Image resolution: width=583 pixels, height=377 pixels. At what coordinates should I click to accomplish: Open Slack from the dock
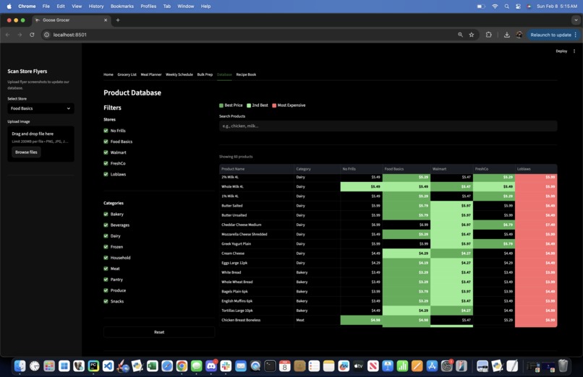tap(226, 366)
